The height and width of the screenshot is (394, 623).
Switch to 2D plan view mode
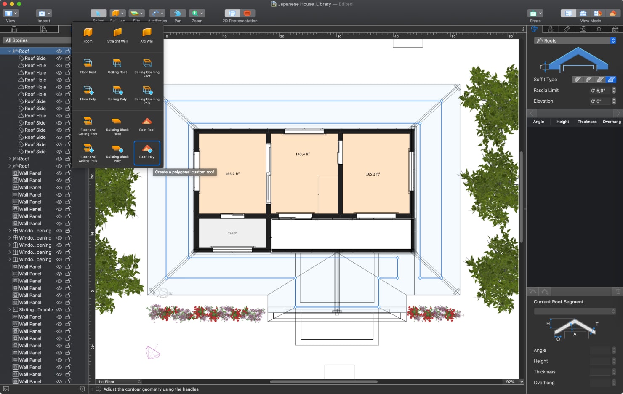[568, 13]
